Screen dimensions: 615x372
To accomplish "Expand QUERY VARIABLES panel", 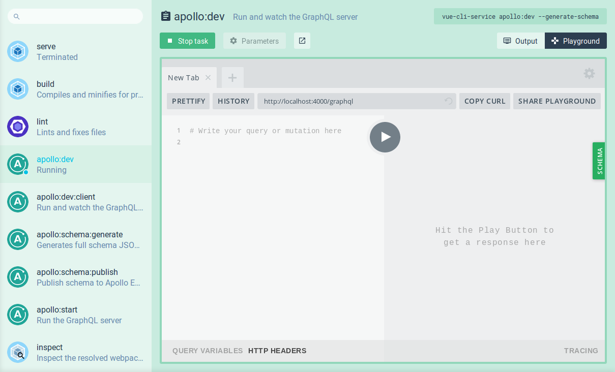I will click(x=208, y=351).
